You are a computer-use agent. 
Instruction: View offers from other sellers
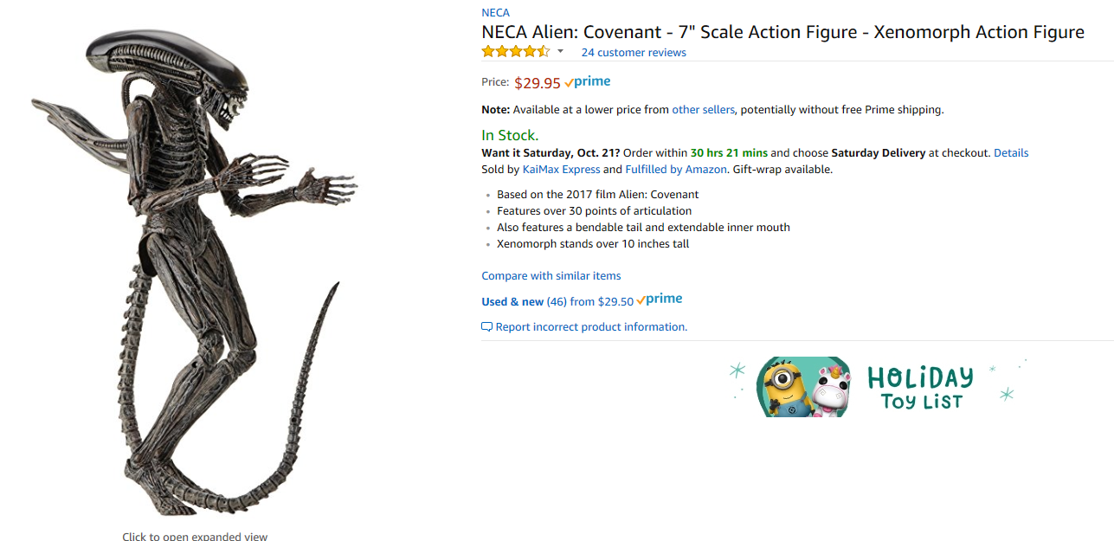(x=703, y=110)
